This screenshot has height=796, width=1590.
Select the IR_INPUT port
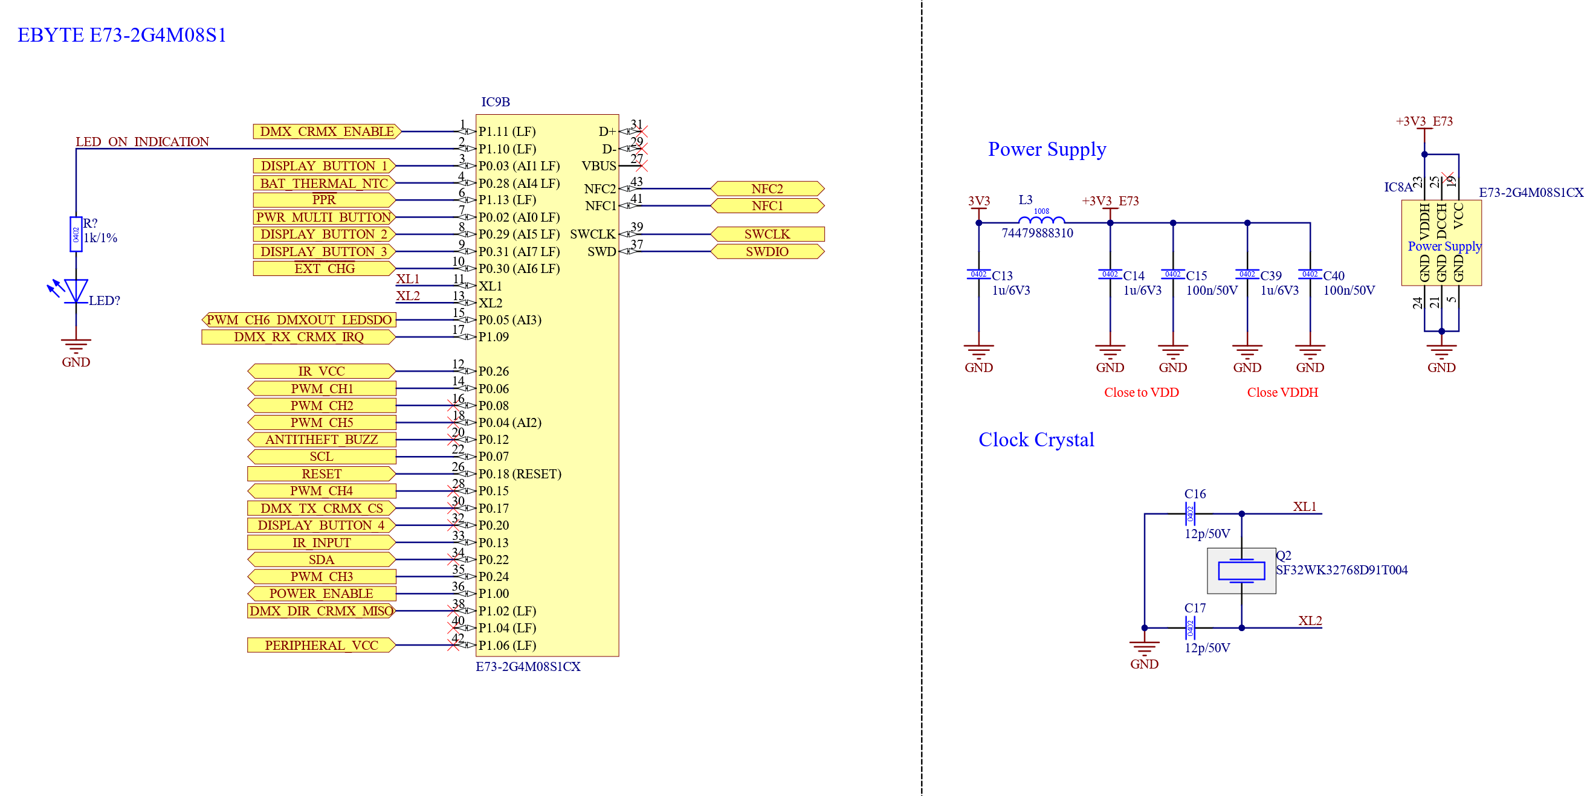(322, 542)
